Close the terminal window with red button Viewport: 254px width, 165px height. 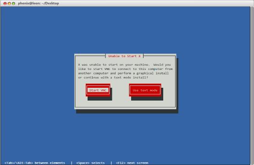pos(5,3)
